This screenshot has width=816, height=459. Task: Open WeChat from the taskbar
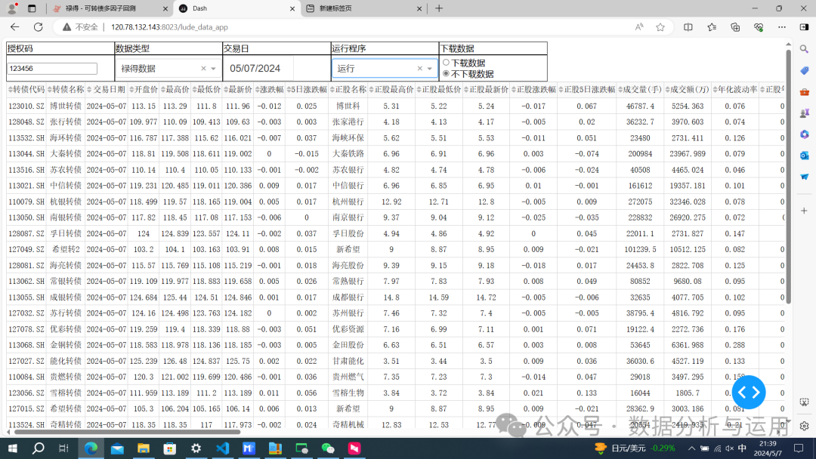click(328, 448)
